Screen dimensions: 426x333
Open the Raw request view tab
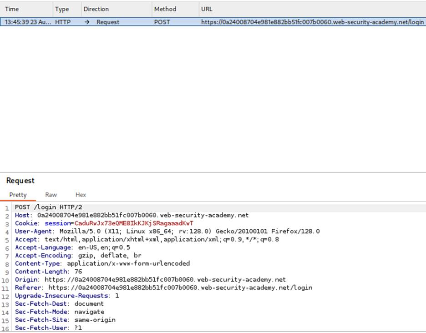[x=51, y=195]
